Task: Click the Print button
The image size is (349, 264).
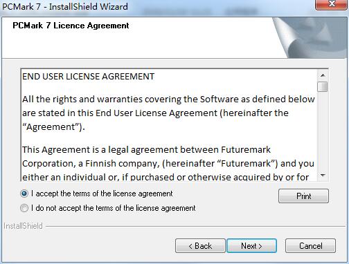Action: tap(303, 196)
